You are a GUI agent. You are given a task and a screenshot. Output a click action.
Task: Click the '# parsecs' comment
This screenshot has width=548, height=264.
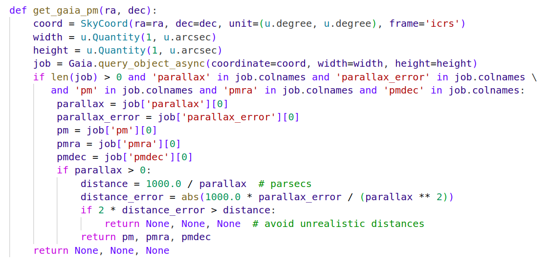[285, 184]
